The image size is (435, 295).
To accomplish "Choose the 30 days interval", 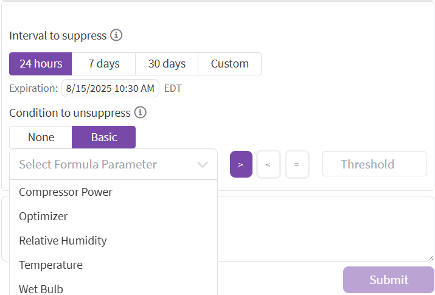I will (167, 64).
